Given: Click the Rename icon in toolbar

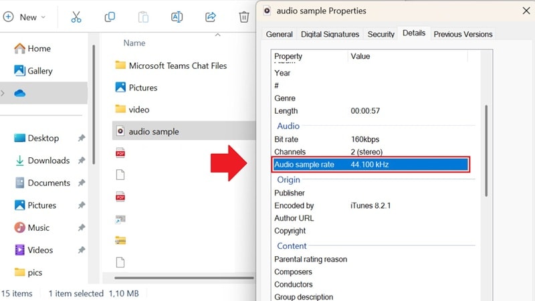Looking at the screenshot, I should [x=177, y=17].
